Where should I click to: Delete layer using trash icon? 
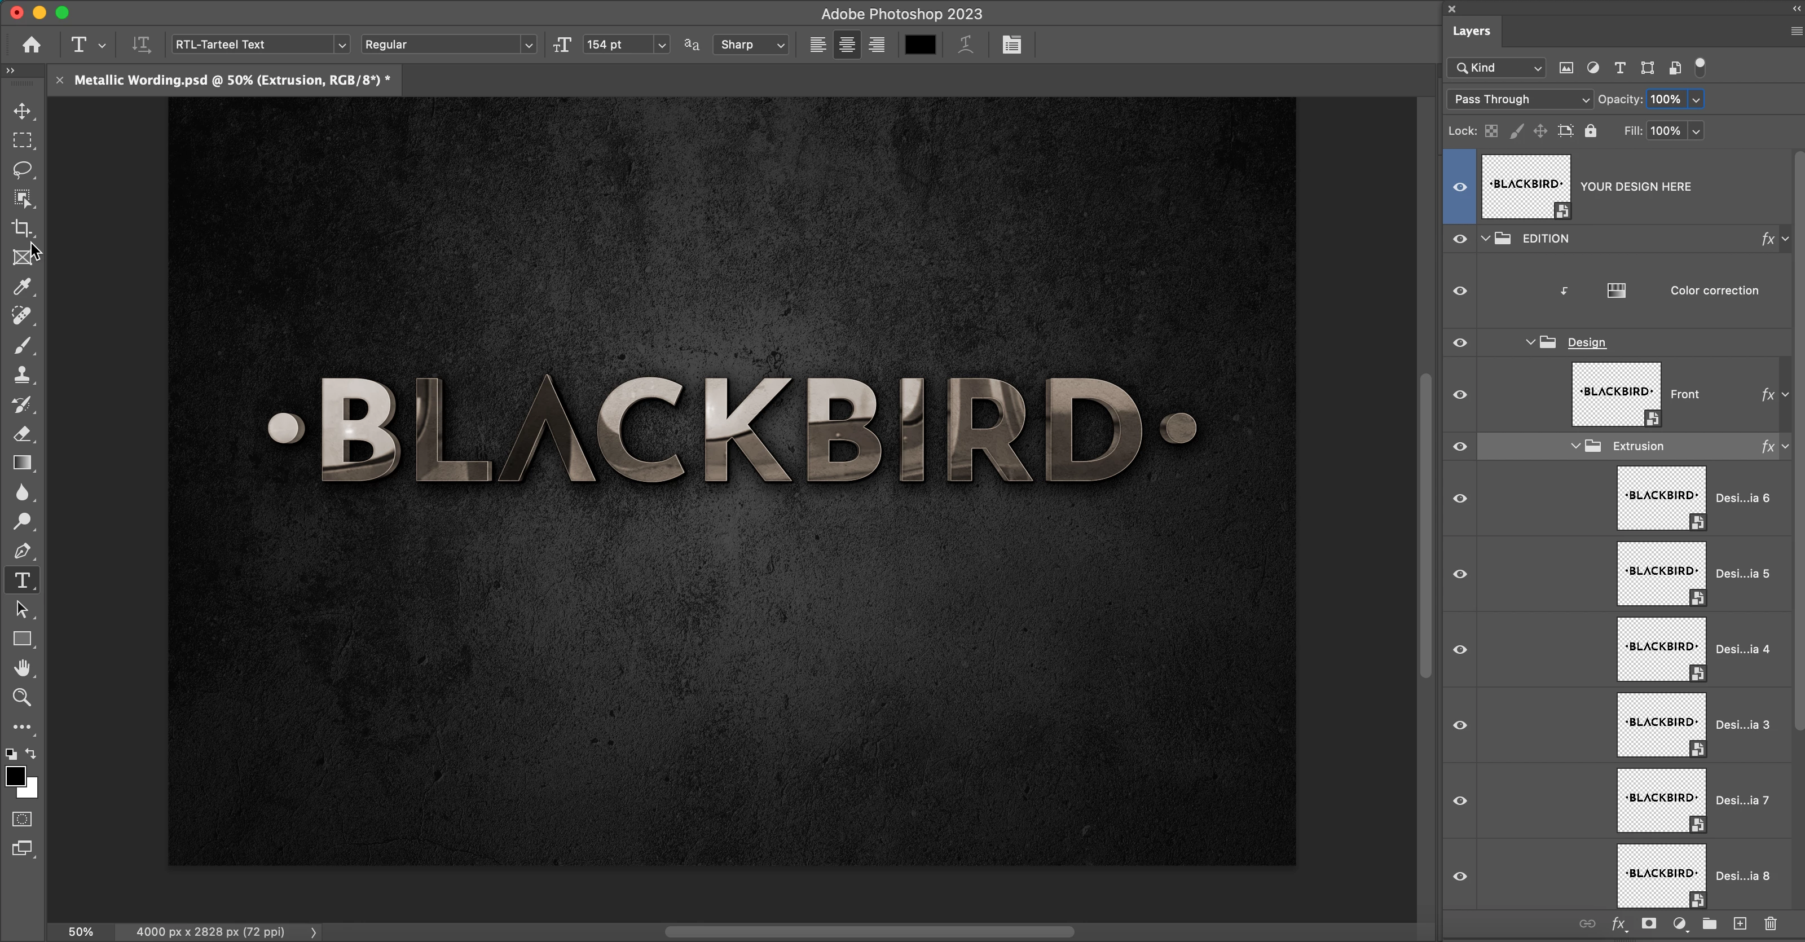[1771, 924]
